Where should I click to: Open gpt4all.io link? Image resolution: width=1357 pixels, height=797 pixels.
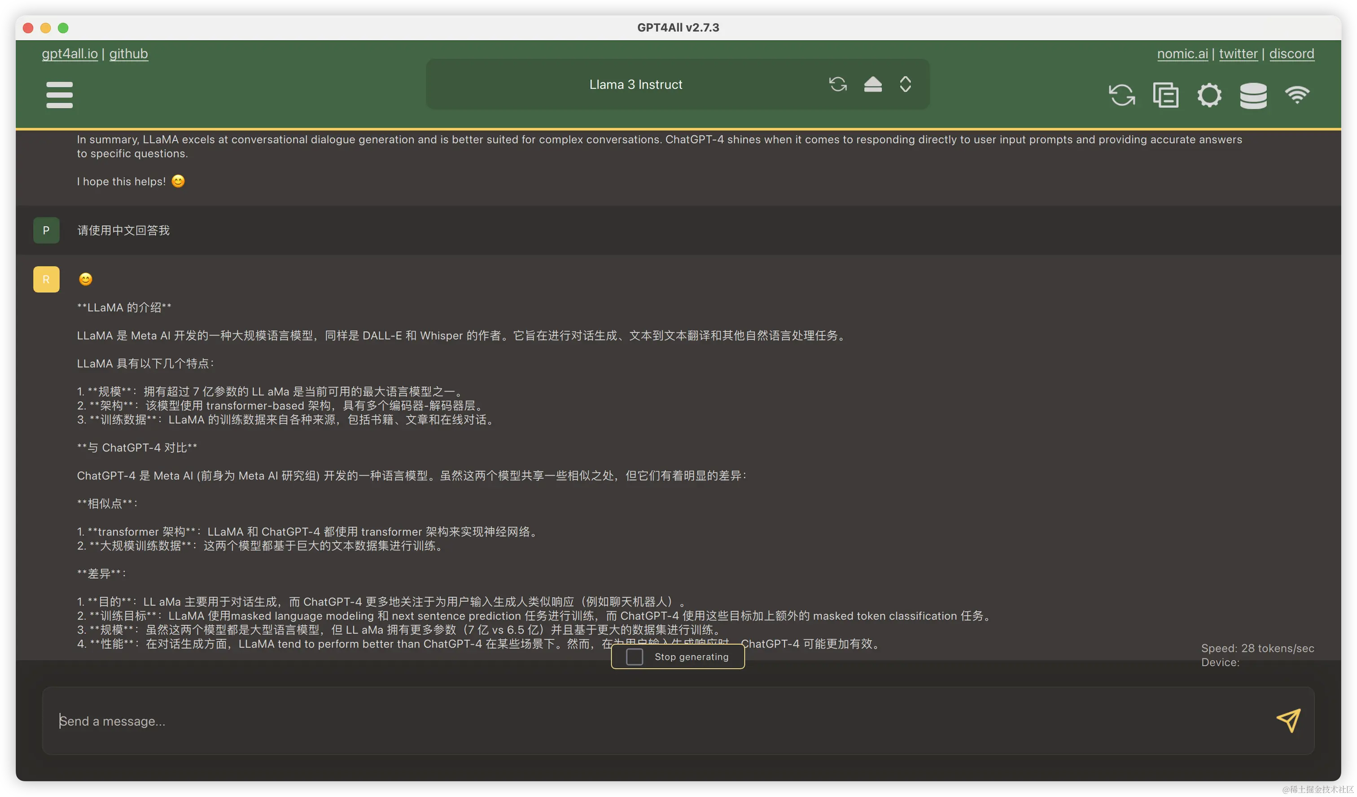70,54
